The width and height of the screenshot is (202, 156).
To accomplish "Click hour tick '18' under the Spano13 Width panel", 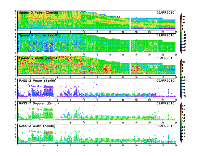I will pos(136,77).
